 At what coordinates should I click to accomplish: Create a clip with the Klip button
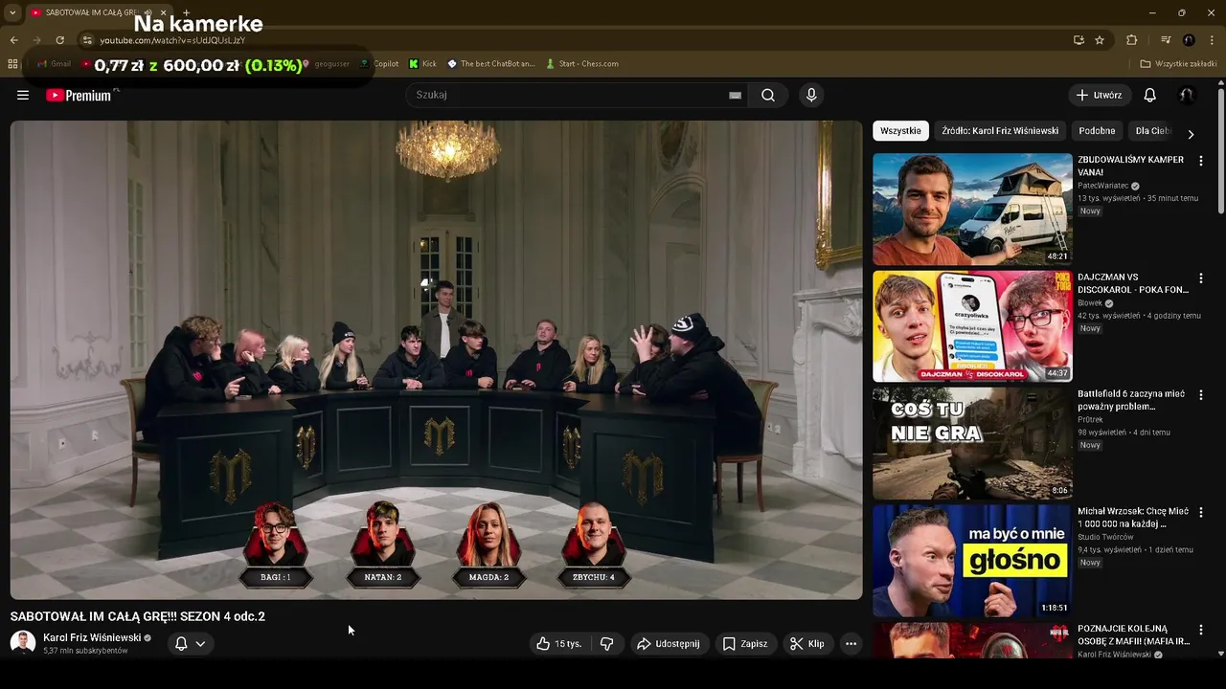806,644
